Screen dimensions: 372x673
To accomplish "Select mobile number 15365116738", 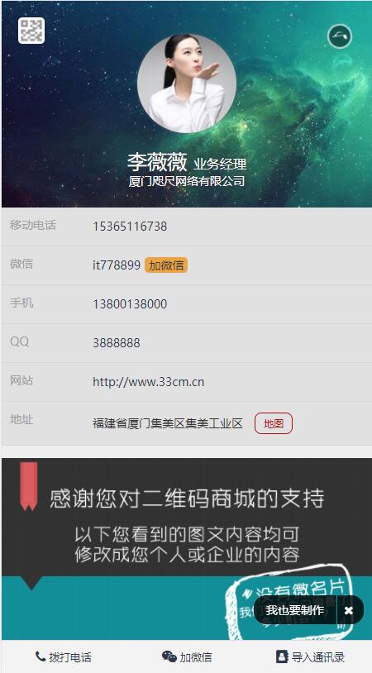I will [130, 227].
